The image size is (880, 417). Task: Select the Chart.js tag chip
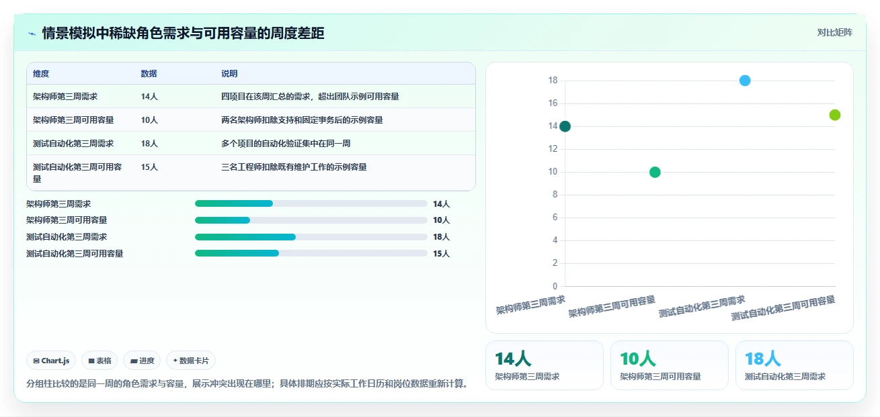[x=52, y=361]
